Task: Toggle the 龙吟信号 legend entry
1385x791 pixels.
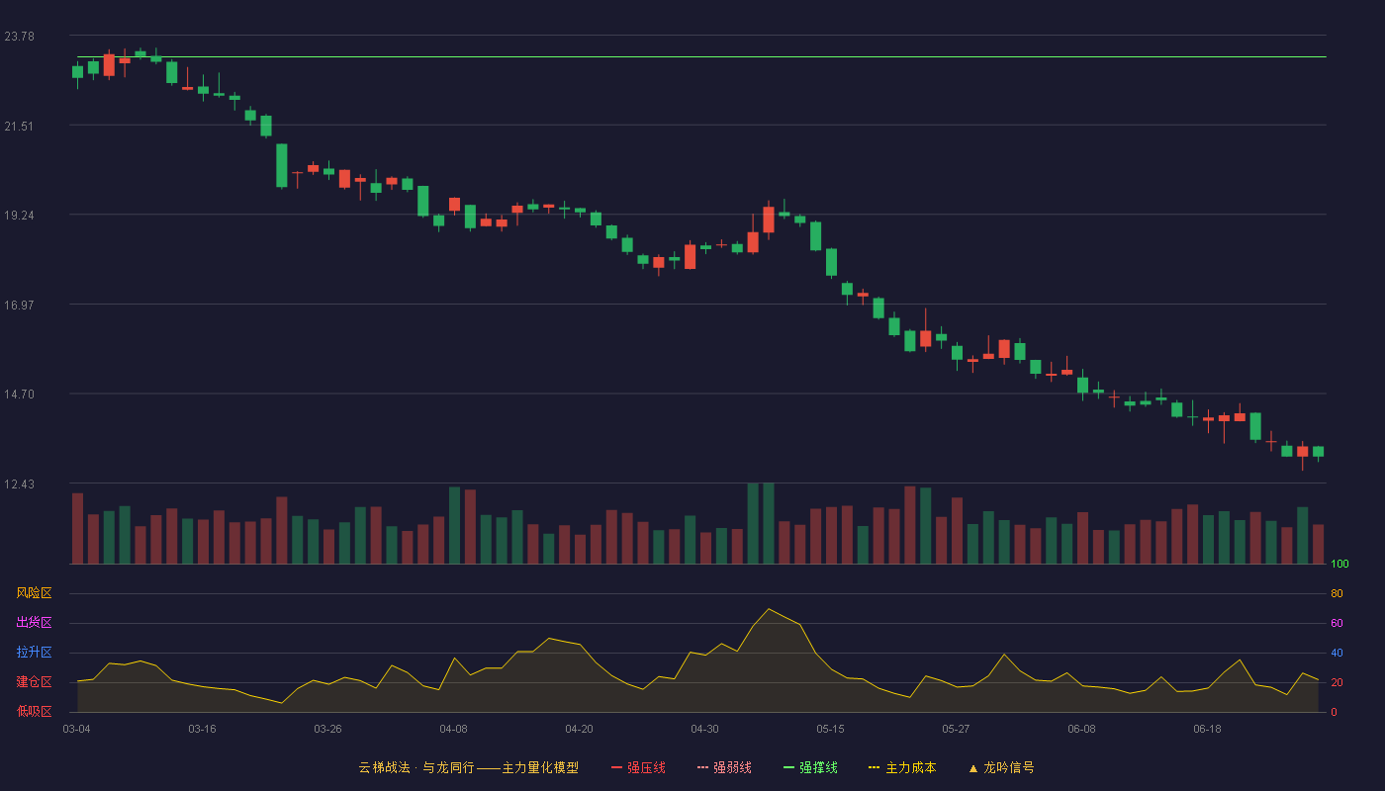Action: [x=1001, y=767]
